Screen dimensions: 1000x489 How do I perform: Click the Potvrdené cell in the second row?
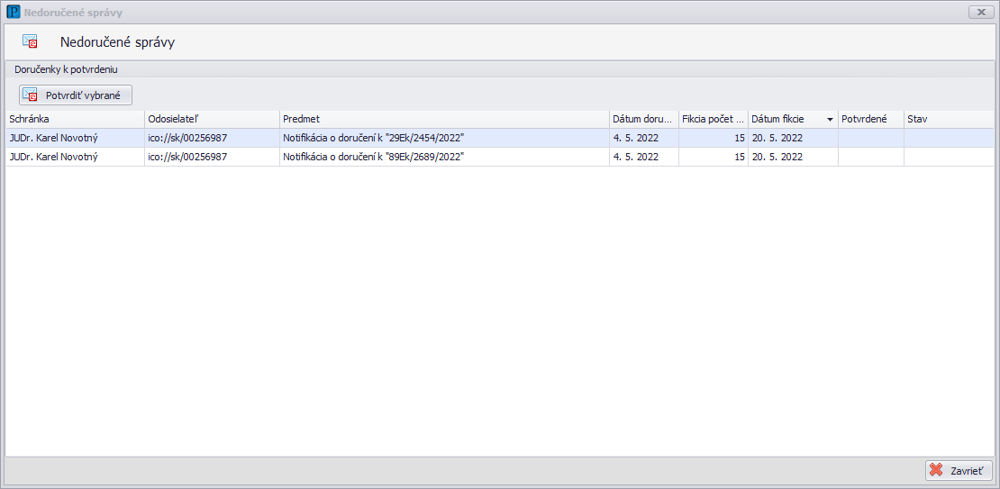870,157
